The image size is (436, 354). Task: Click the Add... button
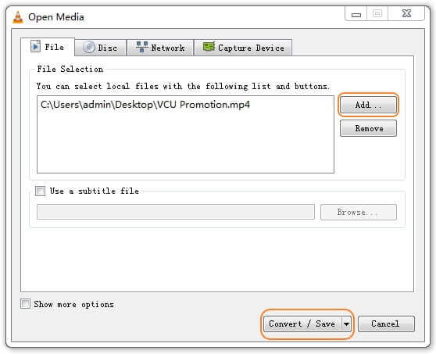point(368,105)
